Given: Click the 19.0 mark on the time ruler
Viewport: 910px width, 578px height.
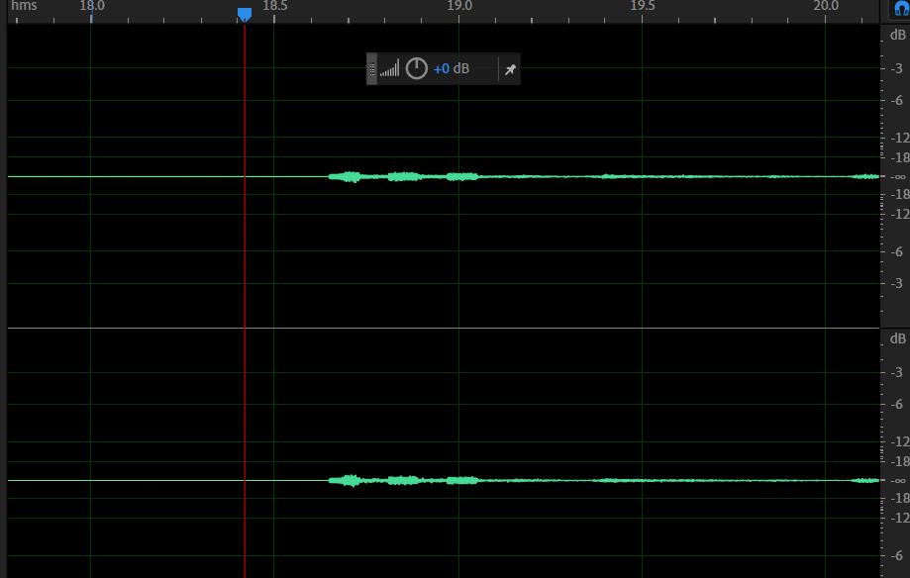Looking at the screenshot, I should click(x=458, y=6).
